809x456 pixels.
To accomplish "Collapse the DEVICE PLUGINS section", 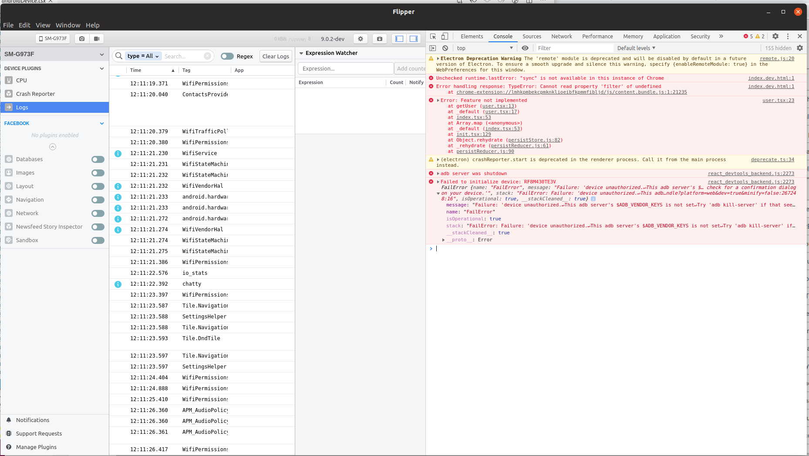I will pyautogui.click(x=102, y=68).
